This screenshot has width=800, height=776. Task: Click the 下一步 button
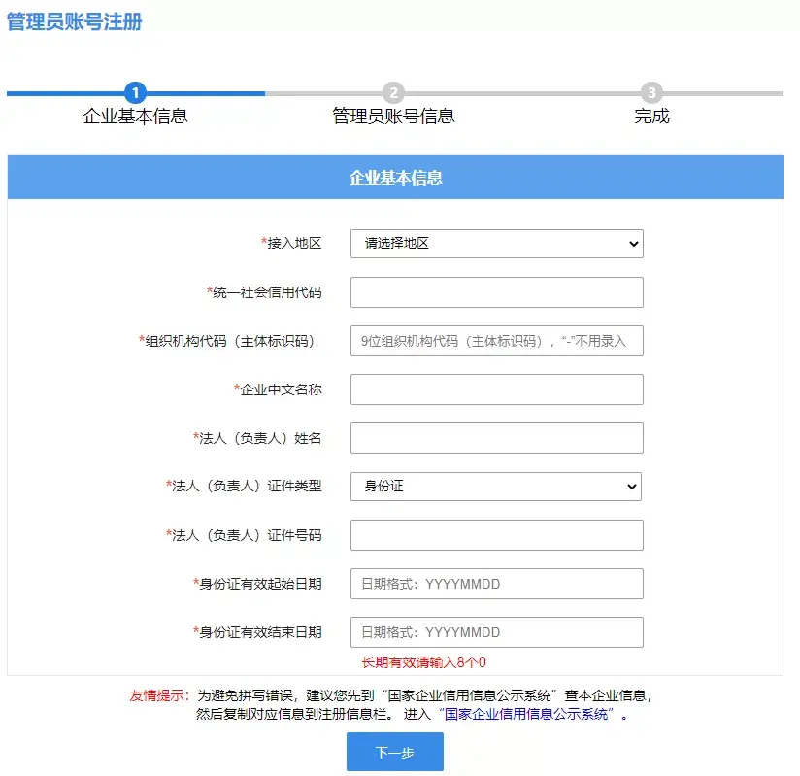click(395, 752)
